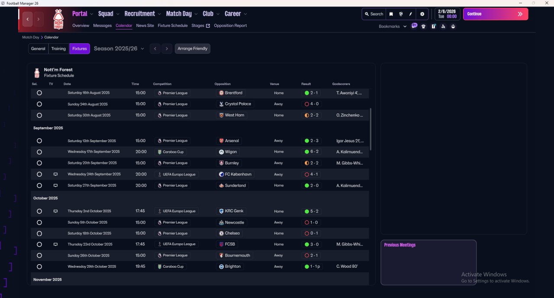This screenshot has height=298, width=554.
Task: Go to next season with right arrow
Action: (167, 49)
